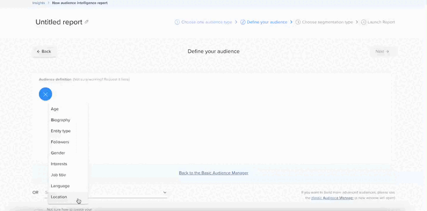This screenshot has height=211, width=427.
Task: Choose Followers from the attribute list
Action: pos(68,142)
